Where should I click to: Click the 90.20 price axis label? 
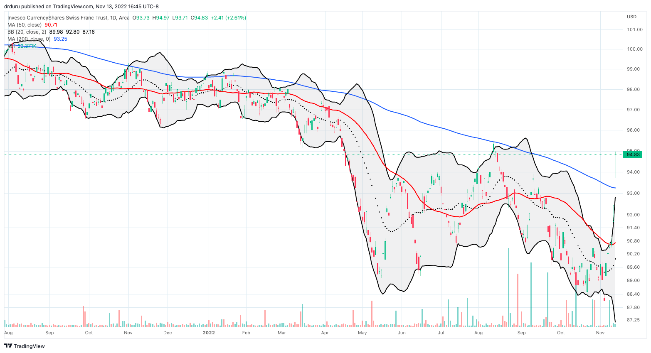633,254
